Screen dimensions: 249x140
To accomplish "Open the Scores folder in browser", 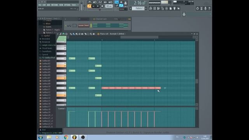I will (x=47, y=27).
